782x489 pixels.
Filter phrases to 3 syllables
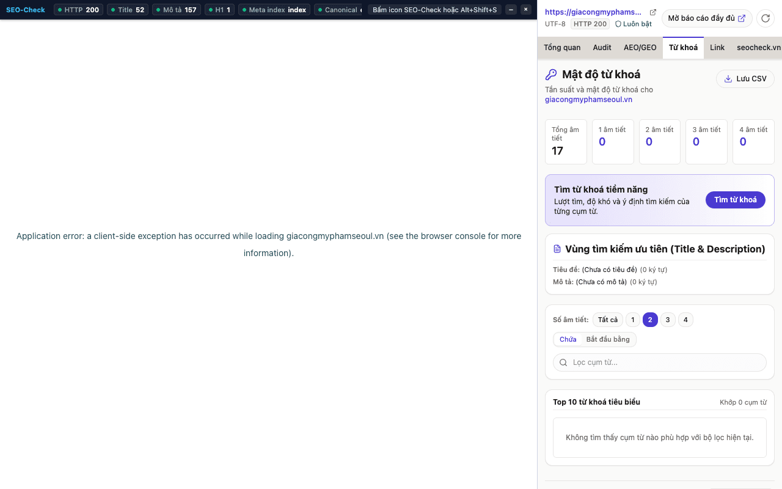coord(668,320)
